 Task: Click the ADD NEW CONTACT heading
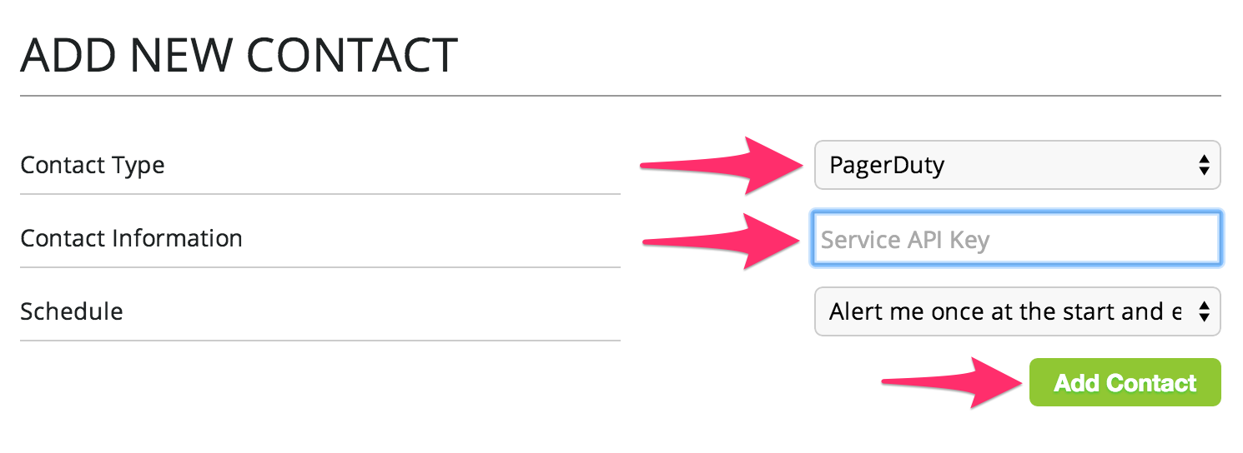pos(239,56)
